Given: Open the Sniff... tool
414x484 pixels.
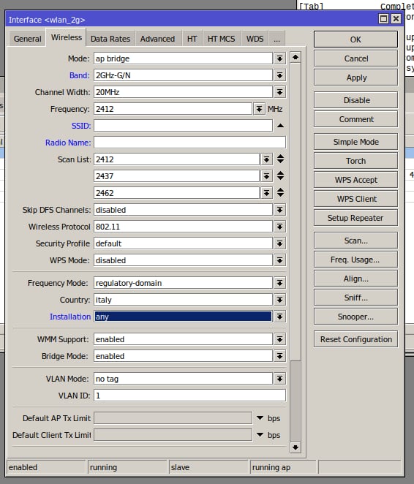Looking at the screenshot, I should click(x=355, y=298).
